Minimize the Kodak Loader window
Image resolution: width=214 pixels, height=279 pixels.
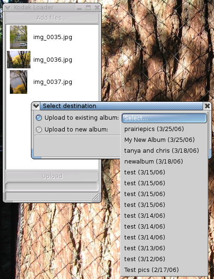click(79, 8)
